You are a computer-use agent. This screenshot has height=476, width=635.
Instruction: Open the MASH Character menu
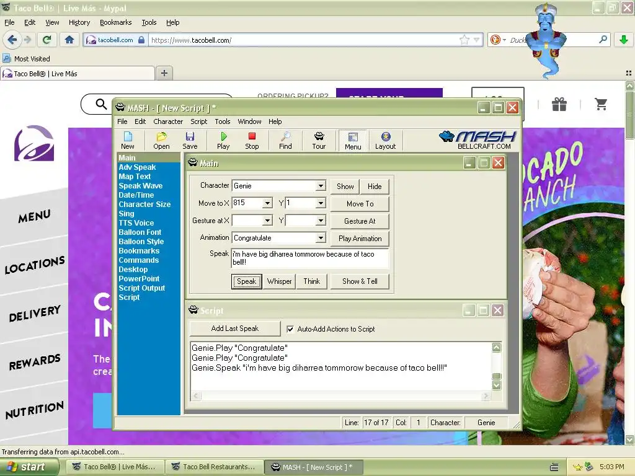168,121
